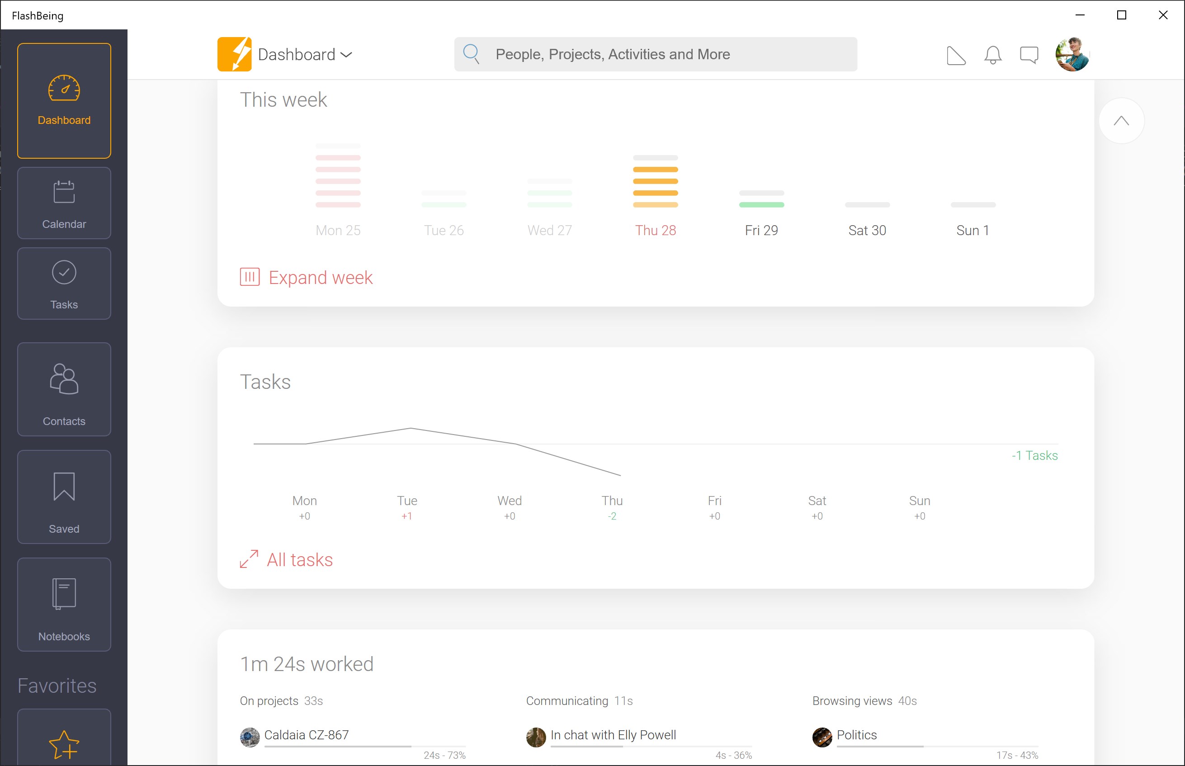
Task: Open the Dashboard dropdown menu
Action: pyautogui.click(x=305, y=55)
